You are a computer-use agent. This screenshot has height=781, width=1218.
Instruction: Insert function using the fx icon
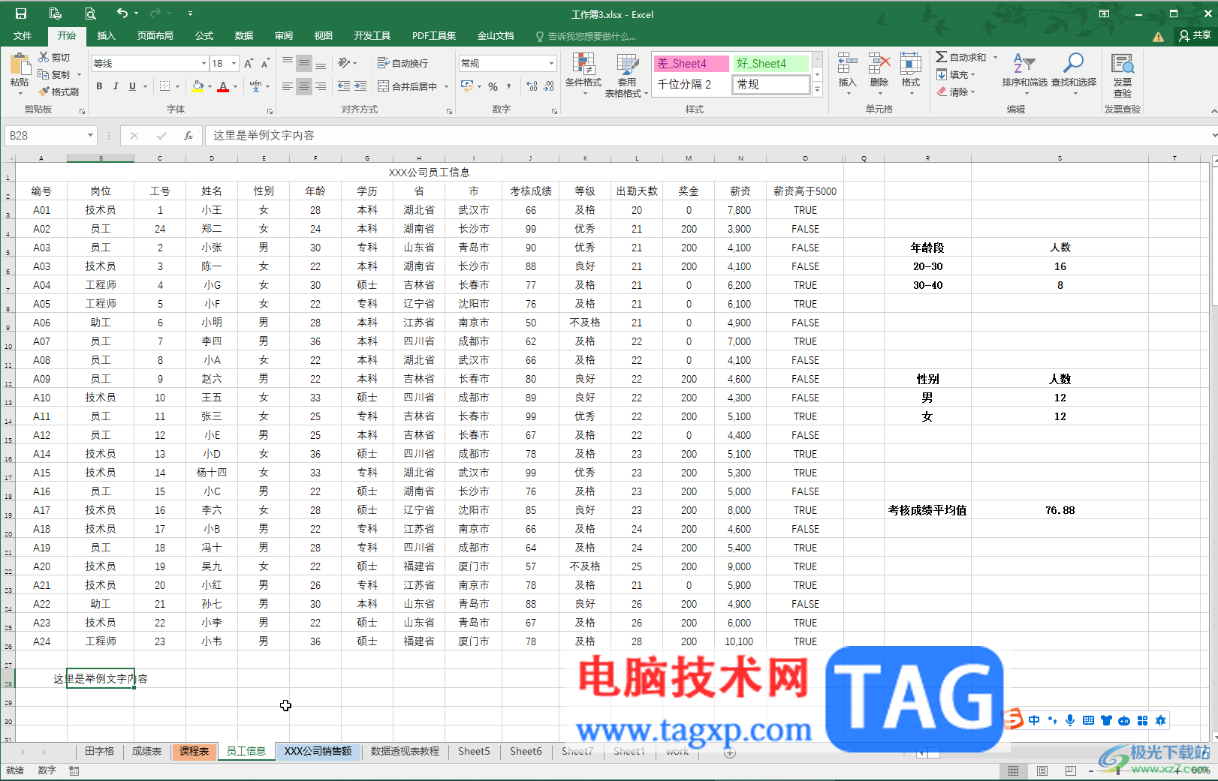click(x=188, y=136)
